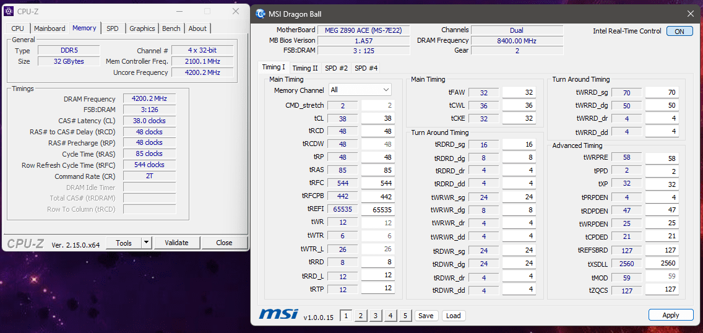Click the Uncore Frequency value in CPU-Z
The height and width of the screenshot is (333, 703).
pos(202,72)
